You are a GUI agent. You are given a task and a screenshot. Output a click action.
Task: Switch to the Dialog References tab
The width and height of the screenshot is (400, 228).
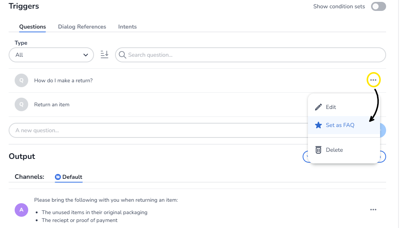coord(82,27)
